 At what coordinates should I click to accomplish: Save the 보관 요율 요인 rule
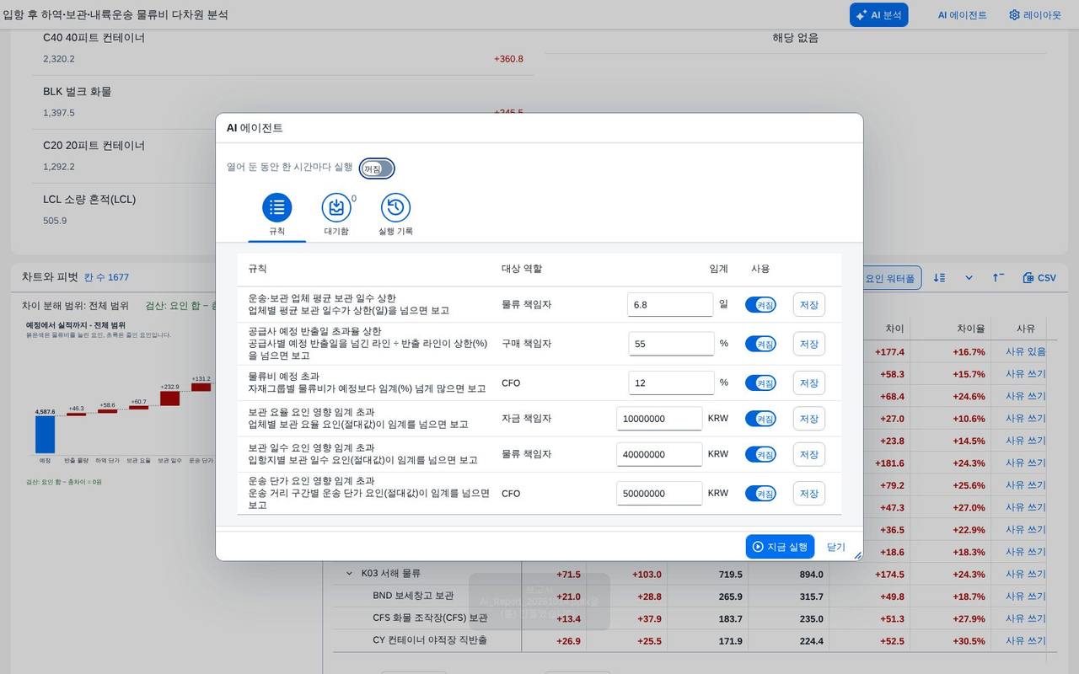coord(809,419)
